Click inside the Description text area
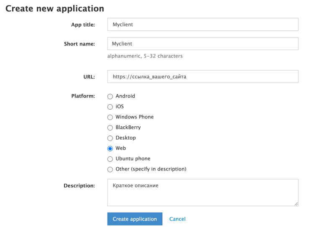The height and width of the screenshot is (236, 311). coord(203,192)
